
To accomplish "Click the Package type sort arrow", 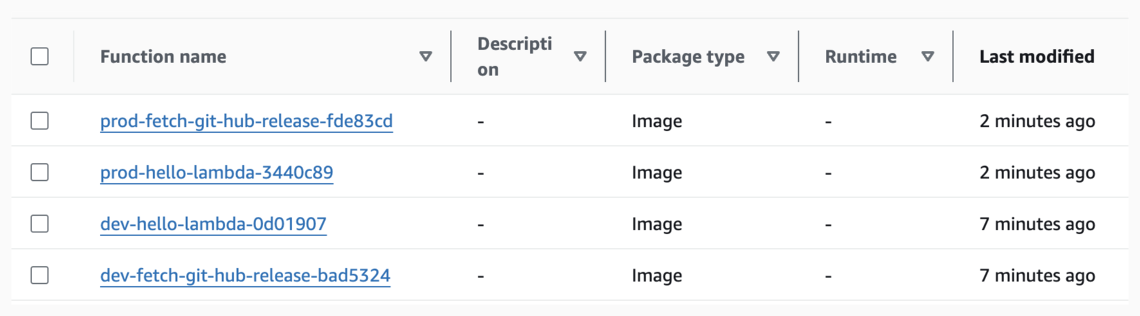I will point(773,57).
